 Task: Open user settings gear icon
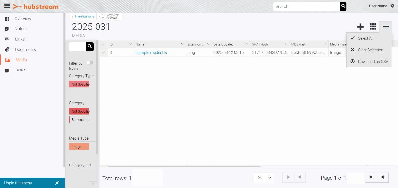pyautogui.click(x=392, y=6)
